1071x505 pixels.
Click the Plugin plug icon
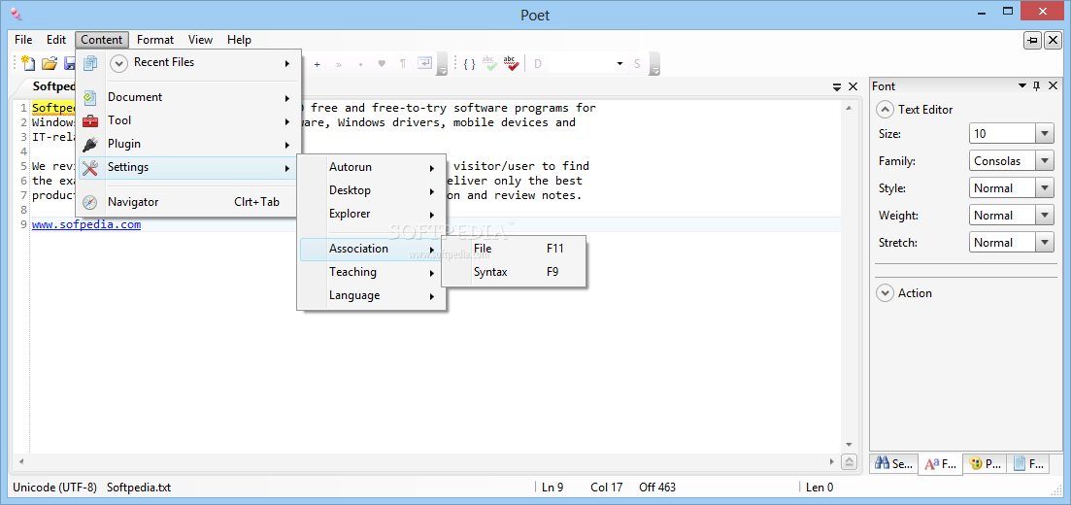click(x=89, y=144)
